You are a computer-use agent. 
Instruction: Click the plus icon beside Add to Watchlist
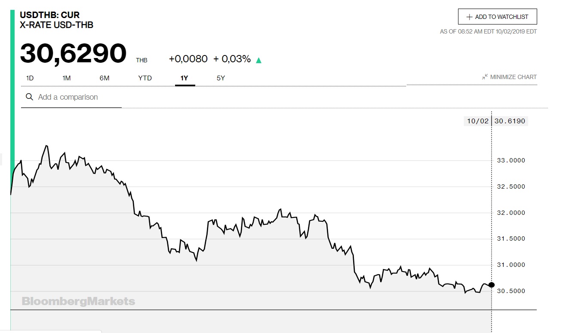pos(469,17)
